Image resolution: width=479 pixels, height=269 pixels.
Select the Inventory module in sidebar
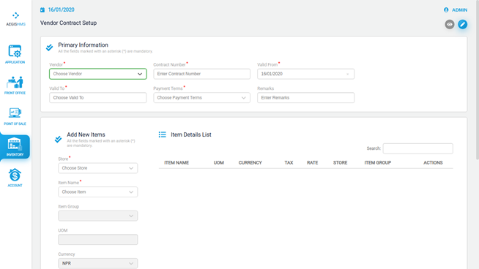(15, 147)
